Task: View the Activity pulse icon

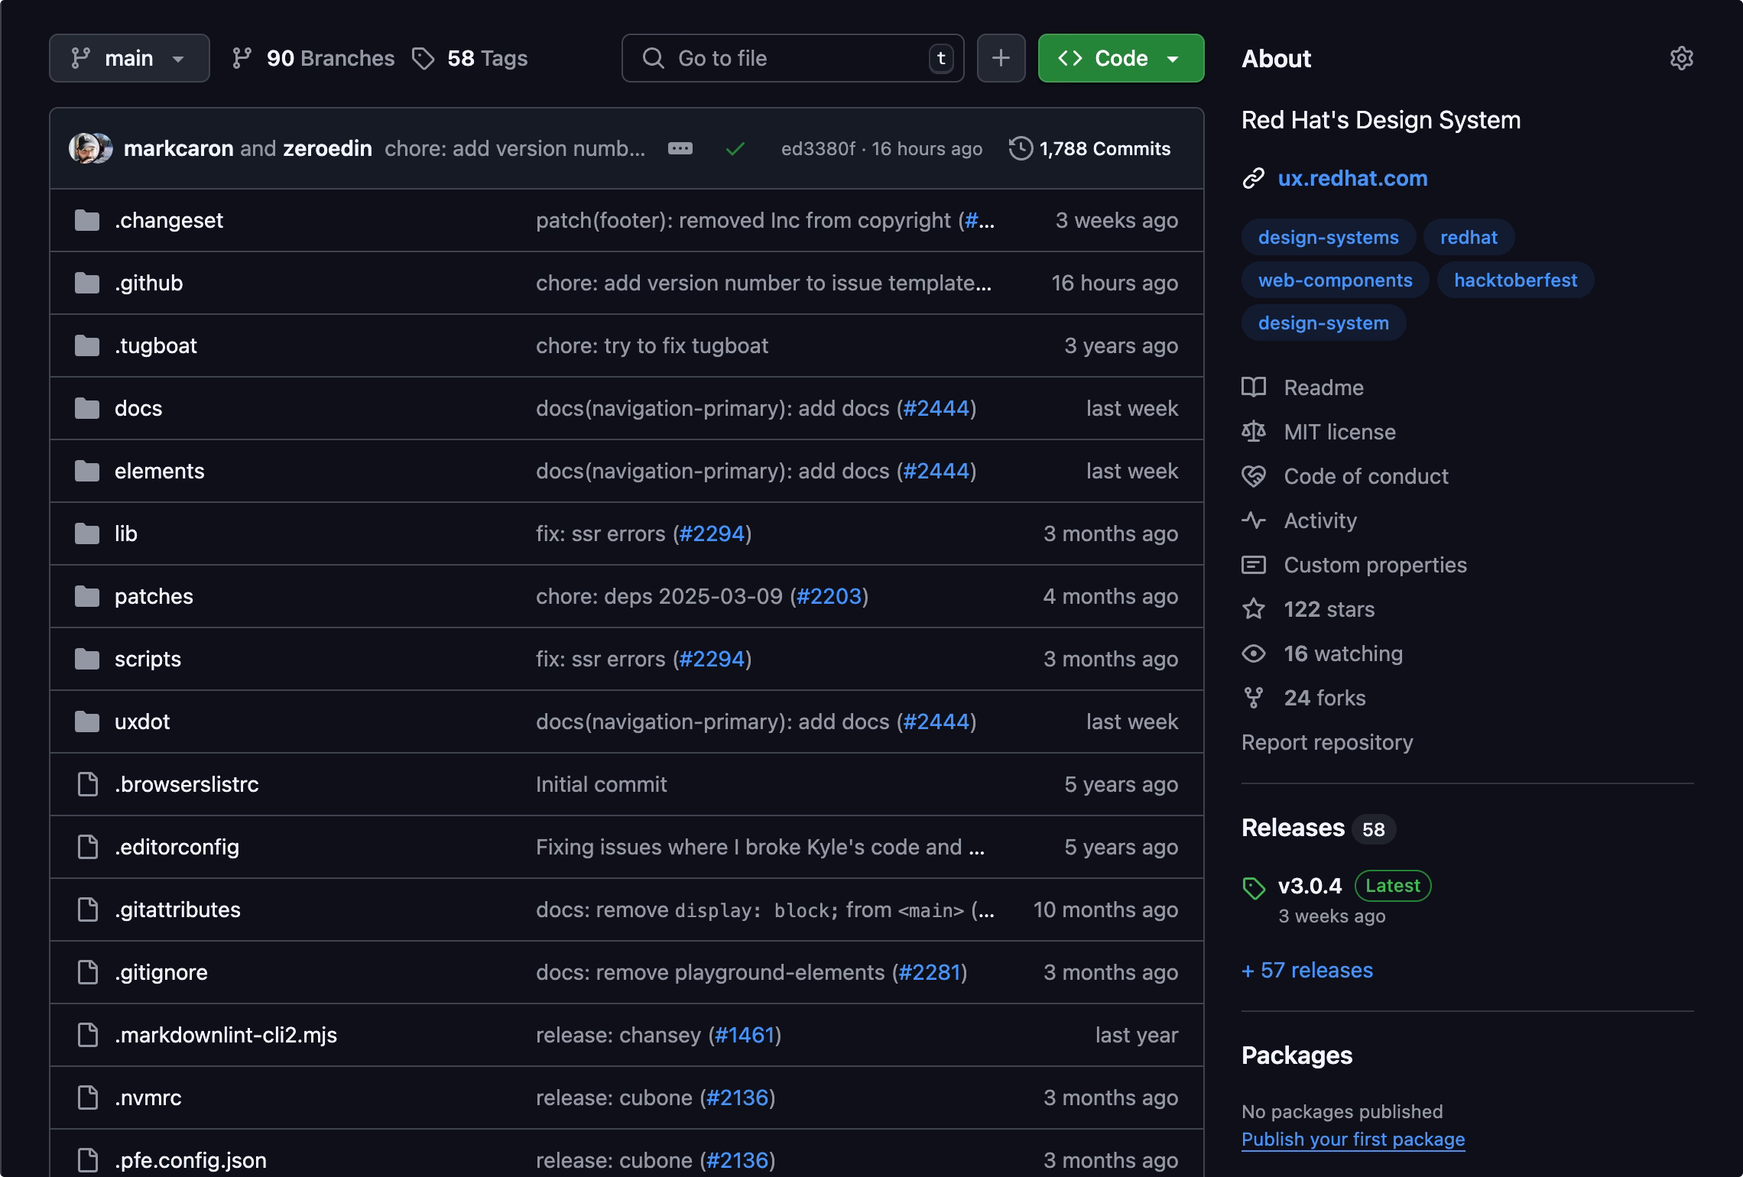Action: pos(1254,520)
